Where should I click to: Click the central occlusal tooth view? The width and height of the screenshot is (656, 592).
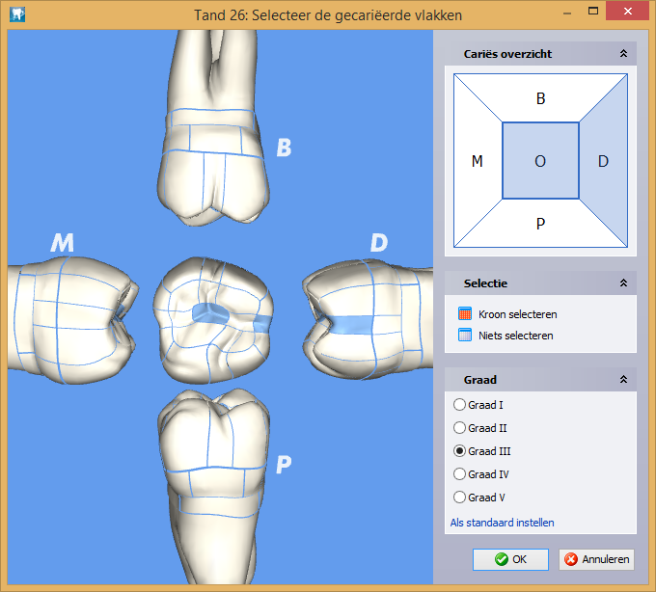213,320
